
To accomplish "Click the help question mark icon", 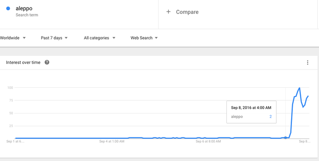I will 47,62.
